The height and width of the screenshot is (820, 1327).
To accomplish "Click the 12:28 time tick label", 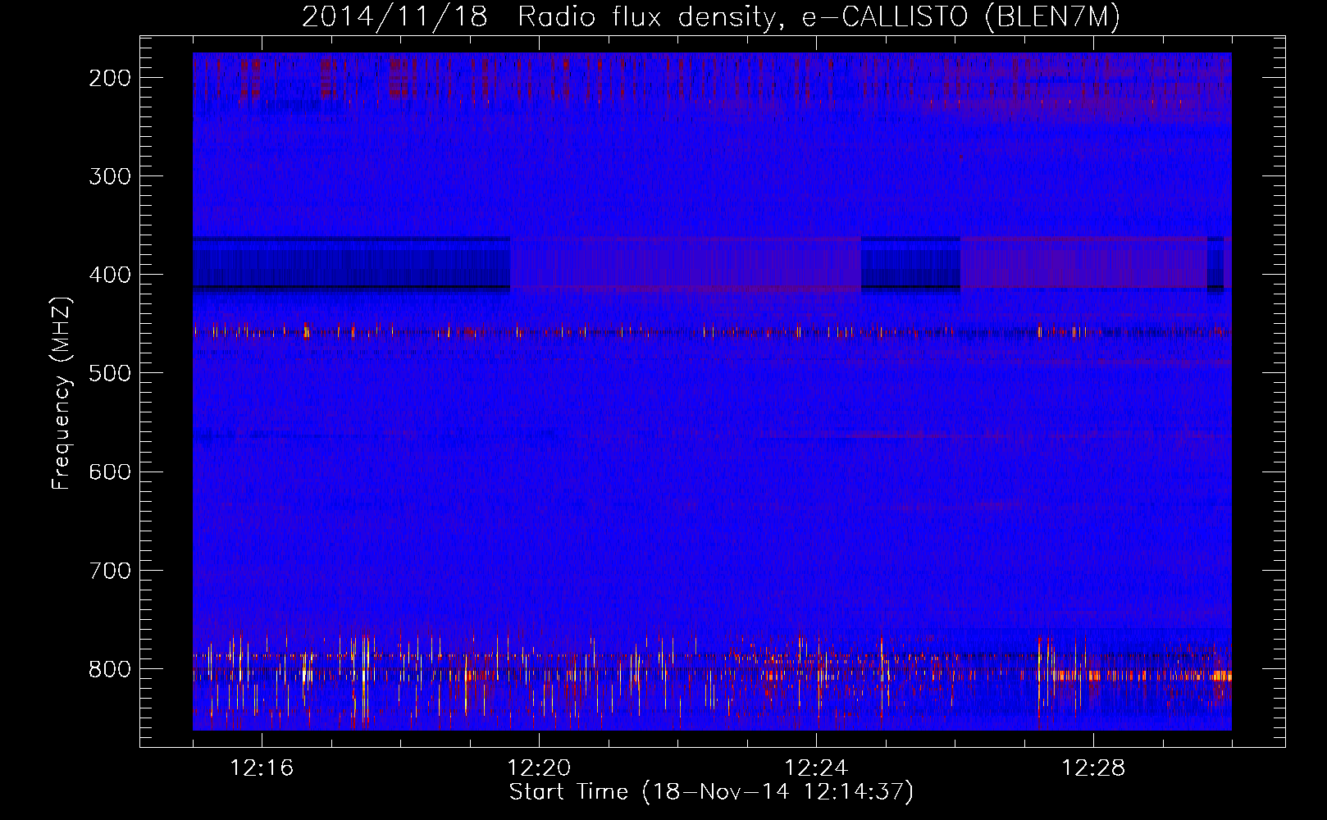I will 1093,768.
